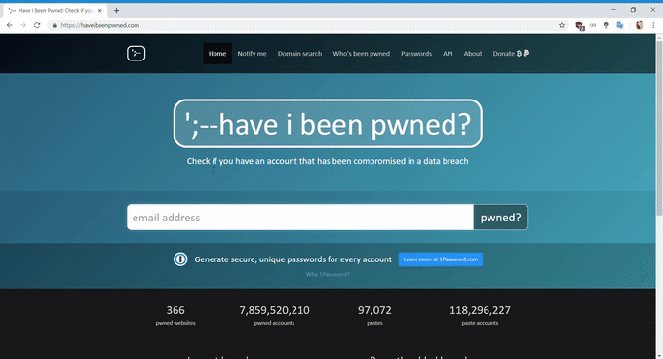Select the Have I Been Pwned browser tab
663x359 pixels.
55,10
